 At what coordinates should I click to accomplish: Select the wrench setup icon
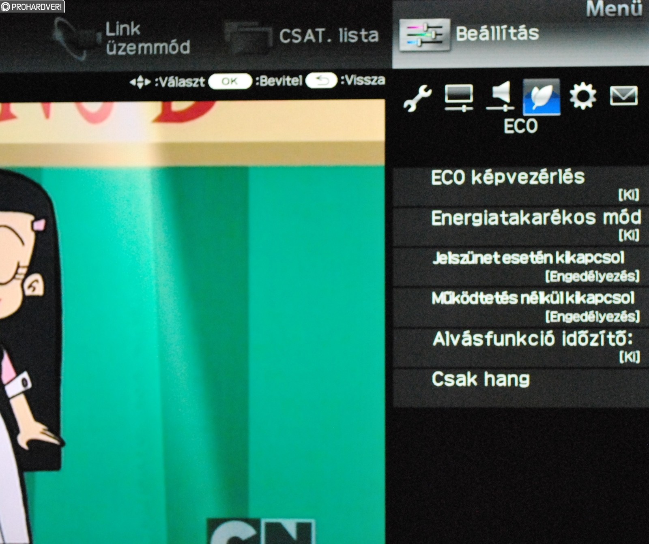click(x=417, y=98)
